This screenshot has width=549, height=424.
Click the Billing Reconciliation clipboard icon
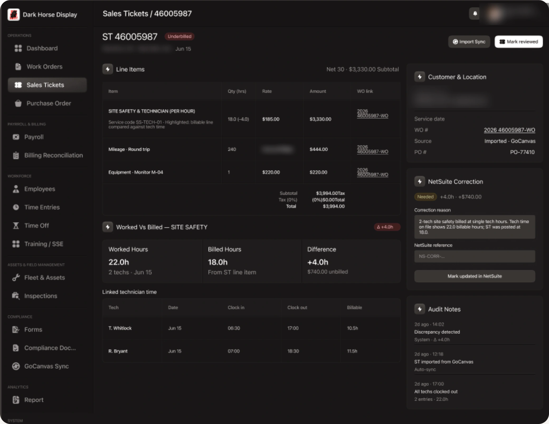16,155
